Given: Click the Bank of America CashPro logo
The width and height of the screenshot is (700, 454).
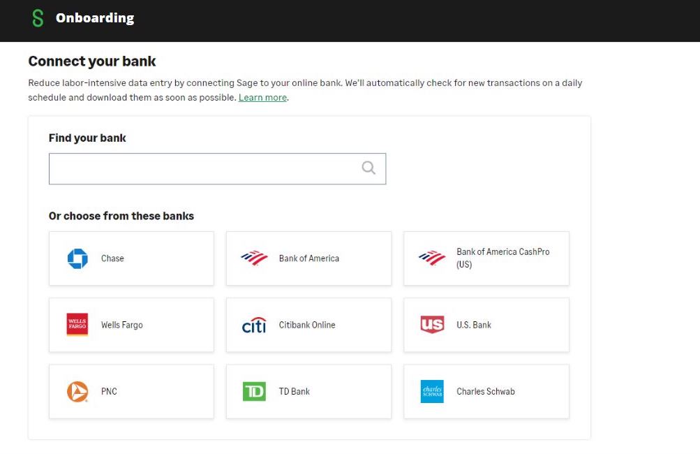Looking at the screenshot, I should pos(432,258).
